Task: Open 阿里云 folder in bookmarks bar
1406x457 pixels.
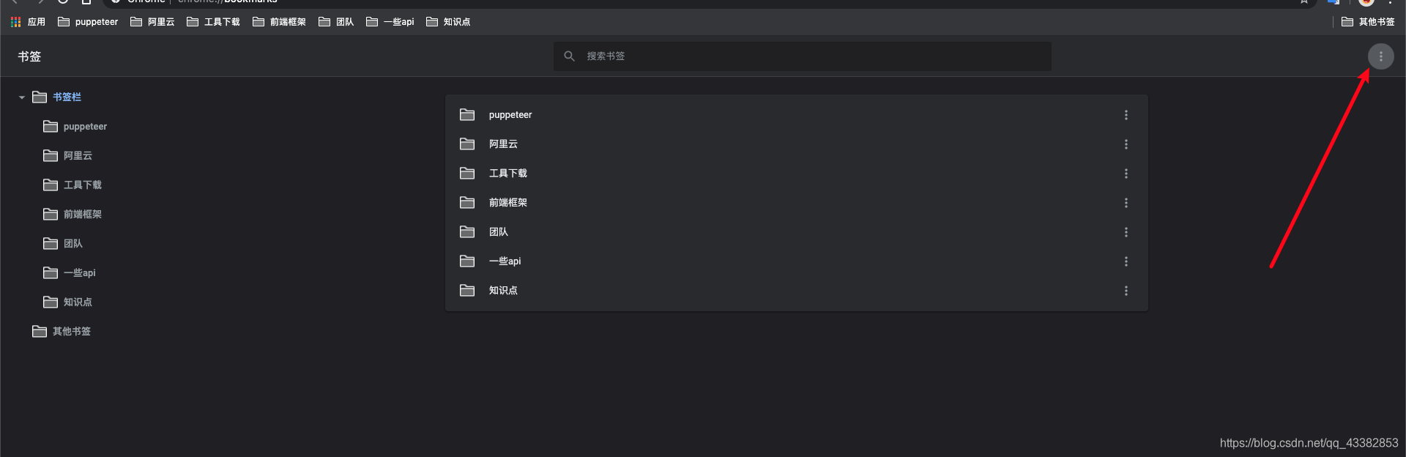Action: point(152,22)
